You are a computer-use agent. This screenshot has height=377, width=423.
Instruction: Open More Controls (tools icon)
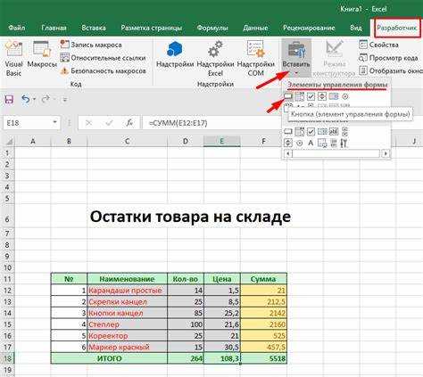[344, 143]
